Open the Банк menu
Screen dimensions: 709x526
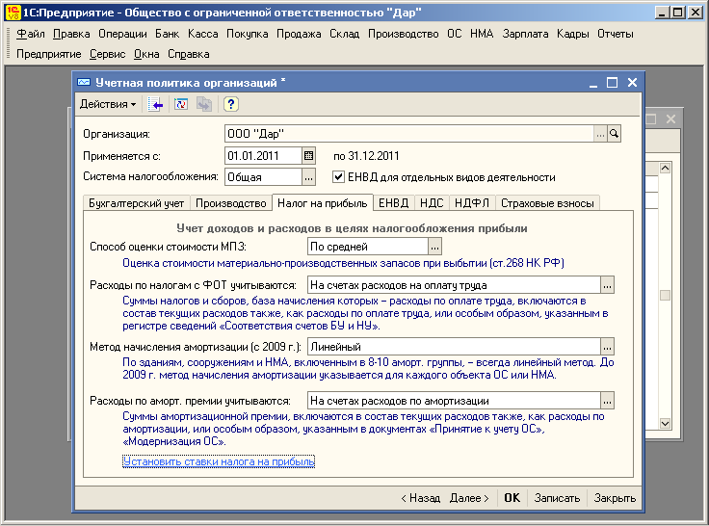[167, 34]
